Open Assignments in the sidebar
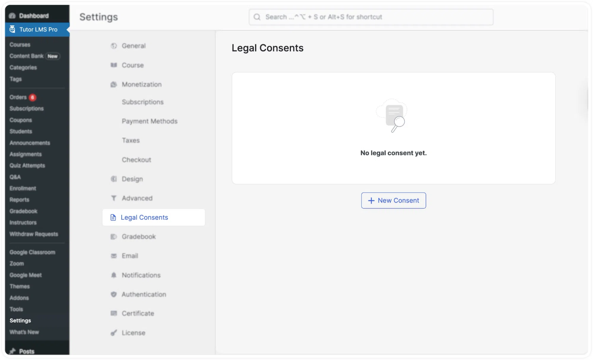 point(26,154)
